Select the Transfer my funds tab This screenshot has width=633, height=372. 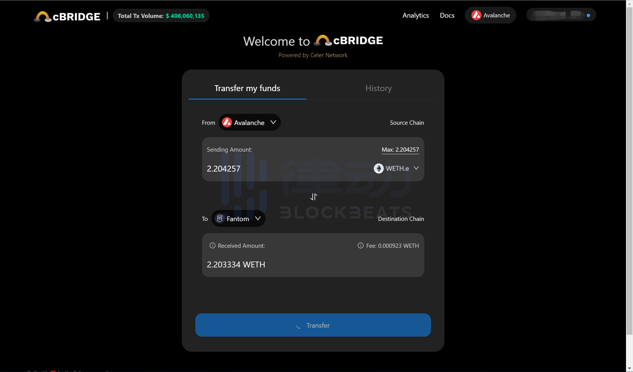pos(247,88)
